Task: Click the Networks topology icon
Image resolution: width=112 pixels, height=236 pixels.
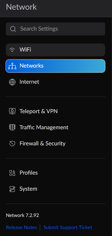Action: (12, 66)
